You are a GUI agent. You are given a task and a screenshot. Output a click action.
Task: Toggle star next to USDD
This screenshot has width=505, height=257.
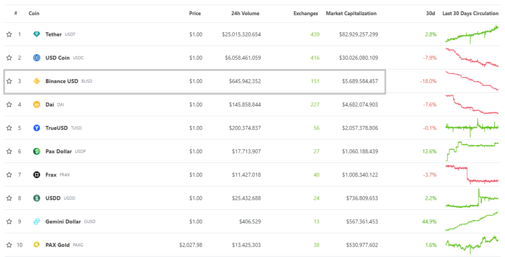tap(9, 198)
